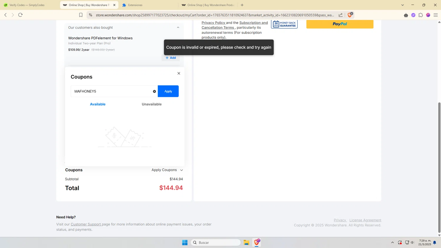Click the page vertical scrollbar
This screenshot has width=441, height=248.
439,167
